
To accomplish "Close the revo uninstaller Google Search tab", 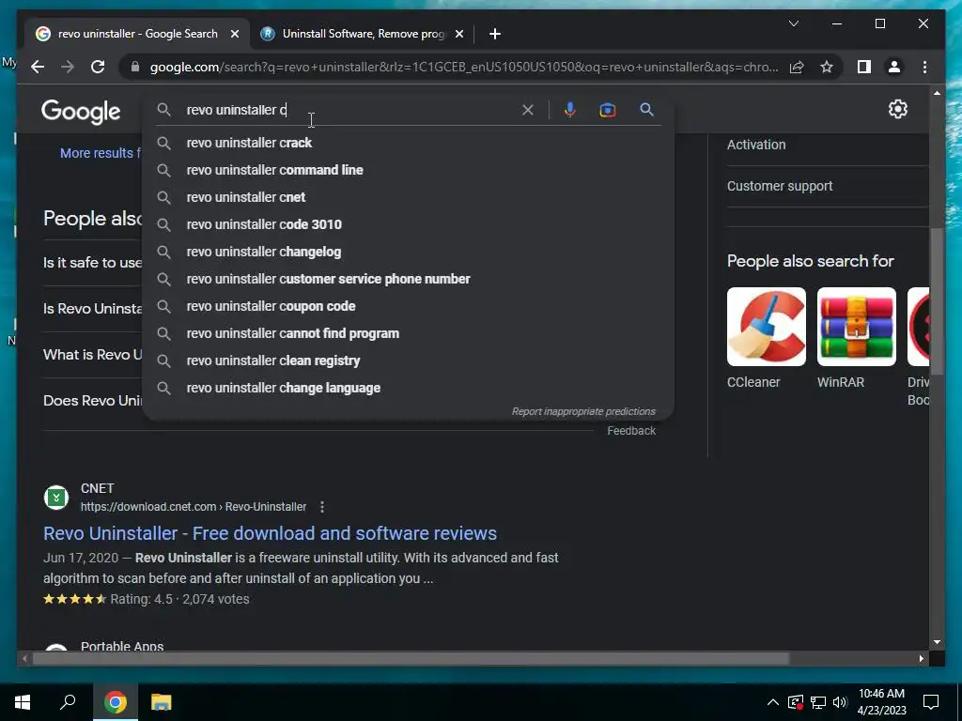I will [234, 34].
